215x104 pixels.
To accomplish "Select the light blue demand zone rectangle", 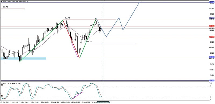I will (23, 59).
